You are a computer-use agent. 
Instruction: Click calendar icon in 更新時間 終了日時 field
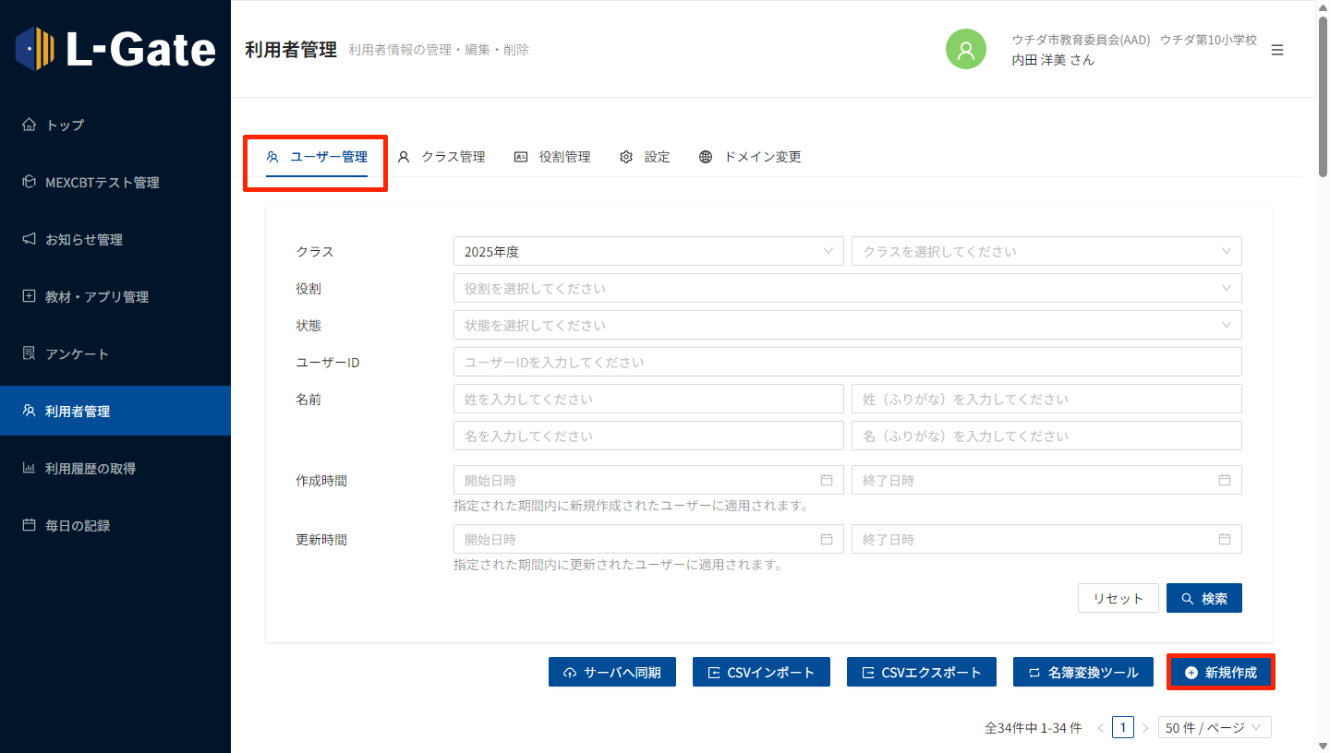[x=1225, y=539]
